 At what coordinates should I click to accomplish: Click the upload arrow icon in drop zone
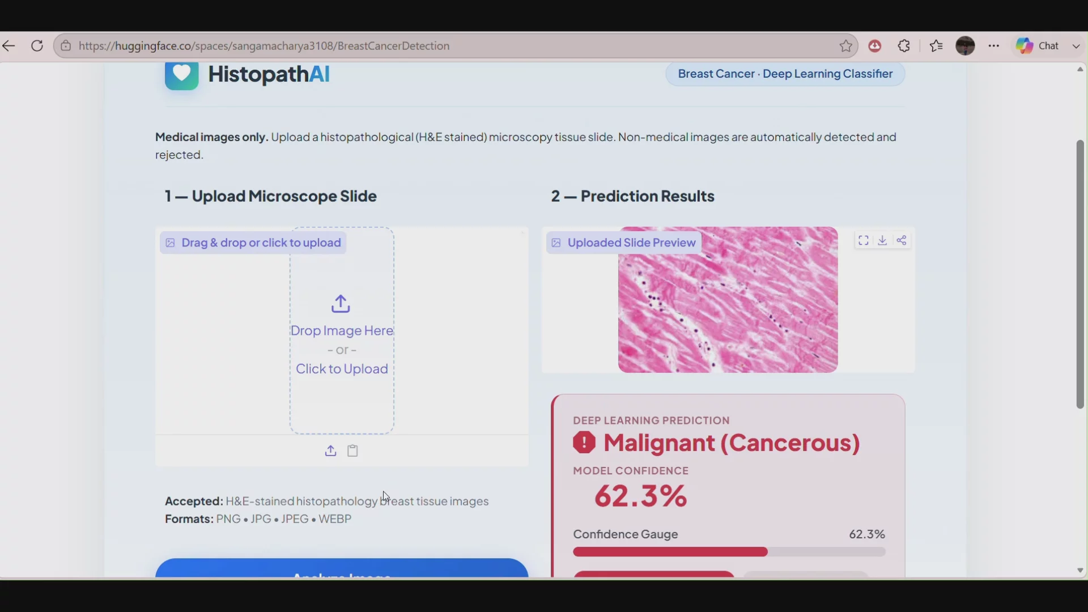[341, 304]
